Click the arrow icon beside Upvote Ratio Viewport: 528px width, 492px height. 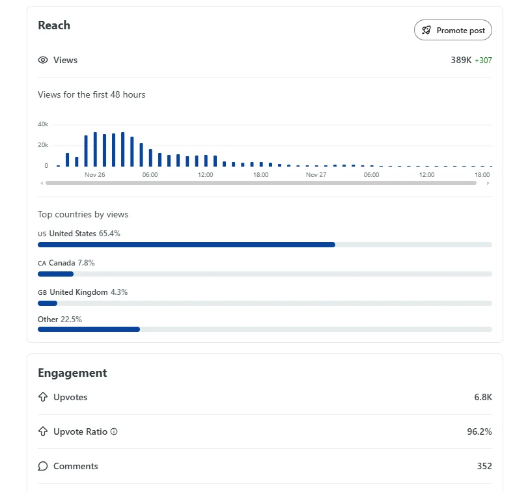pyautogui.click(x=43, y=431)
